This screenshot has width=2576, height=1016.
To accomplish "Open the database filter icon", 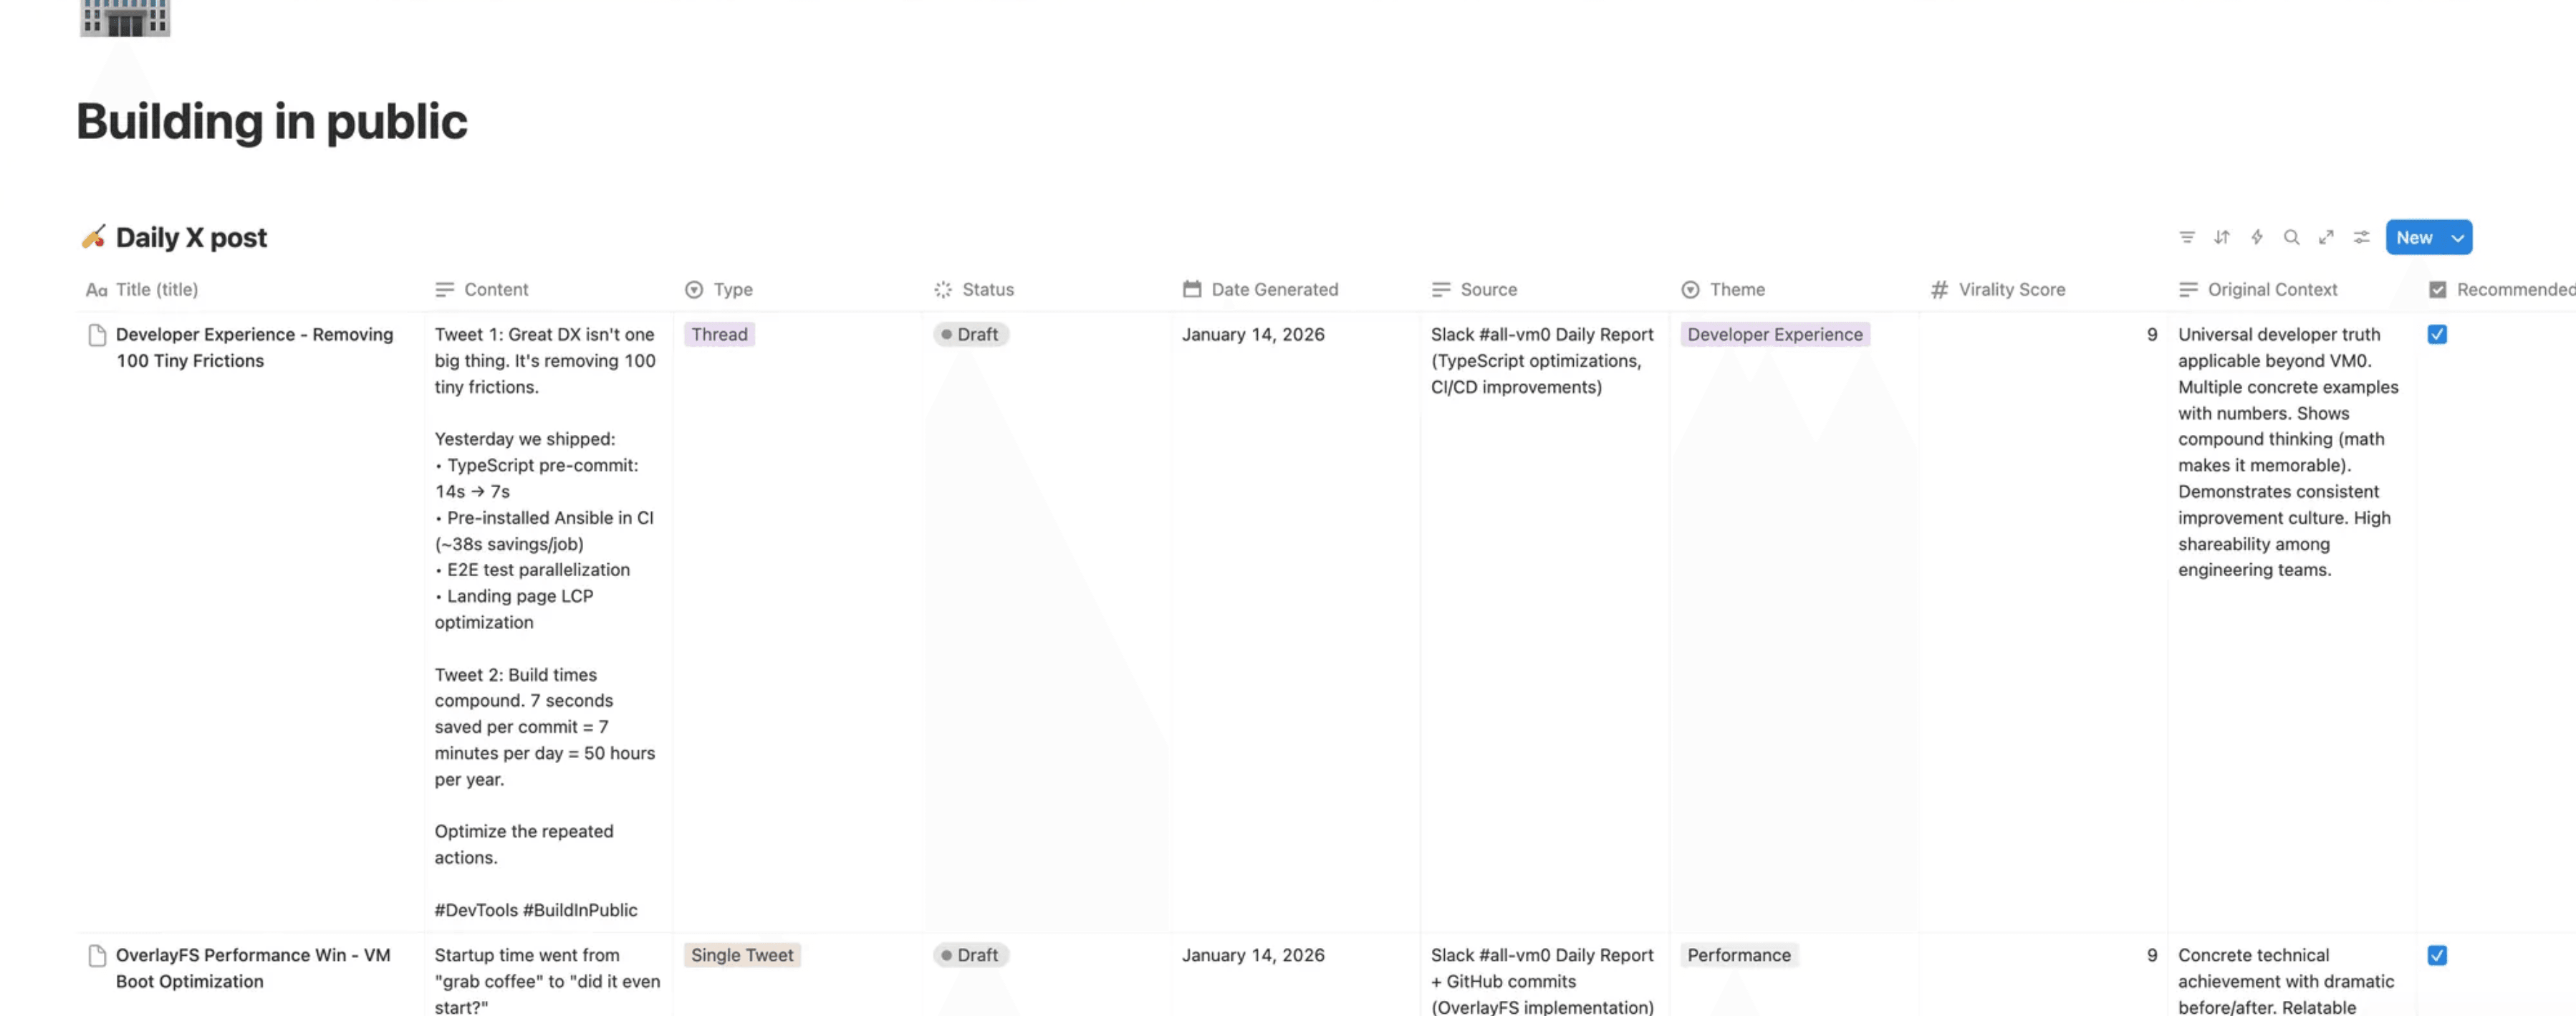I will (x=2187, y=237).
